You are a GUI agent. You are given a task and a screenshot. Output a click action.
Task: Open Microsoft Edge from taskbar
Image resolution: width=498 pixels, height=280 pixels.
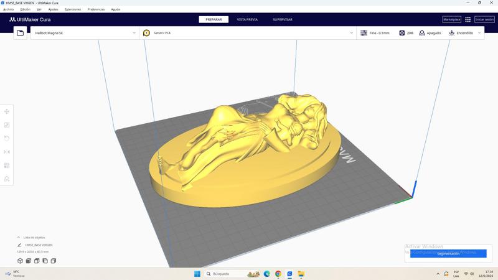(x=267, y=274)
